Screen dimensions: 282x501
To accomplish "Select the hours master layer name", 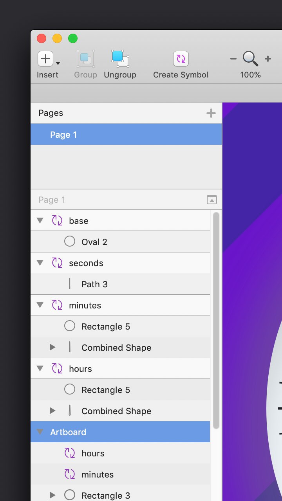I will (x=80, y=369).
